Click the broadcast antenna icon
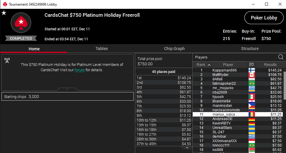The image size is (286, 153). pos(7,60)
